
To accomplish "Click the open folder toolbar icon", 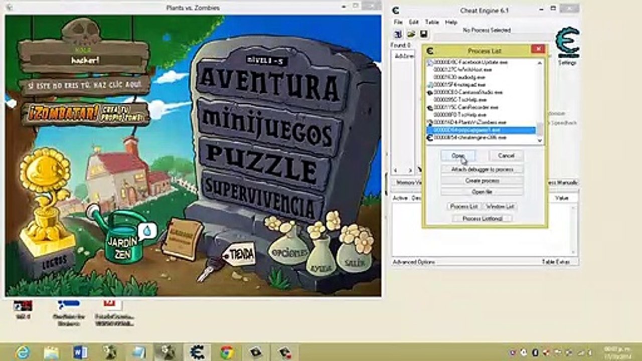I will pyautogui.click(x=411, y=34).
